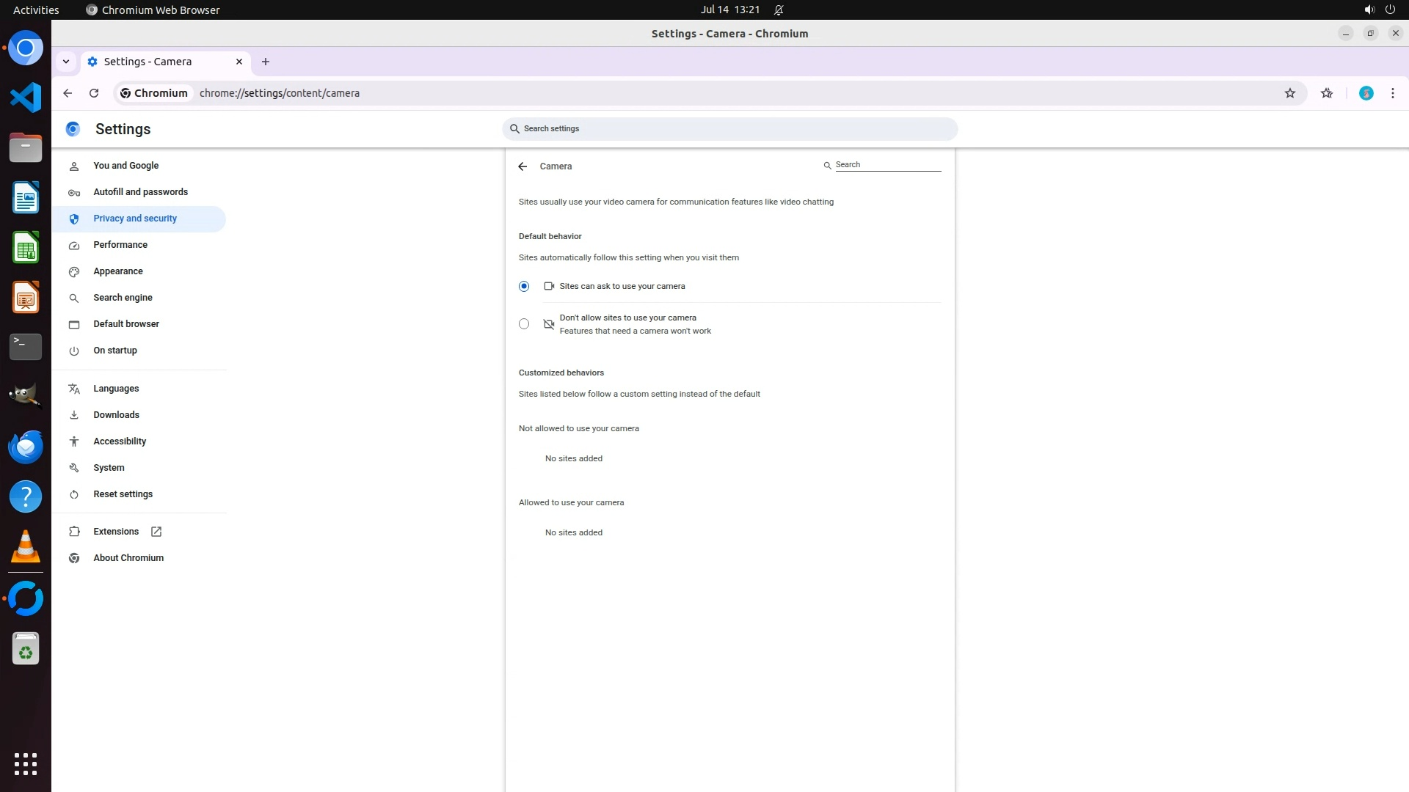Open the clock calendar dropdown
This screenshot has width=1409, height=792.
coord(729,10)
